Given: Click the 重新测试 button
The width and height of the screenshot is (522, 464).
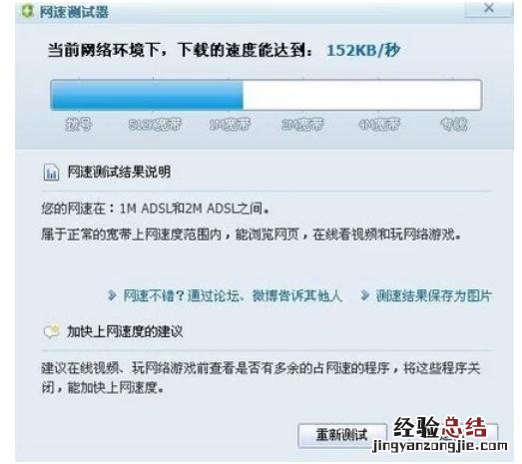Looking at the screenshot, I should (x=341, y=435).
